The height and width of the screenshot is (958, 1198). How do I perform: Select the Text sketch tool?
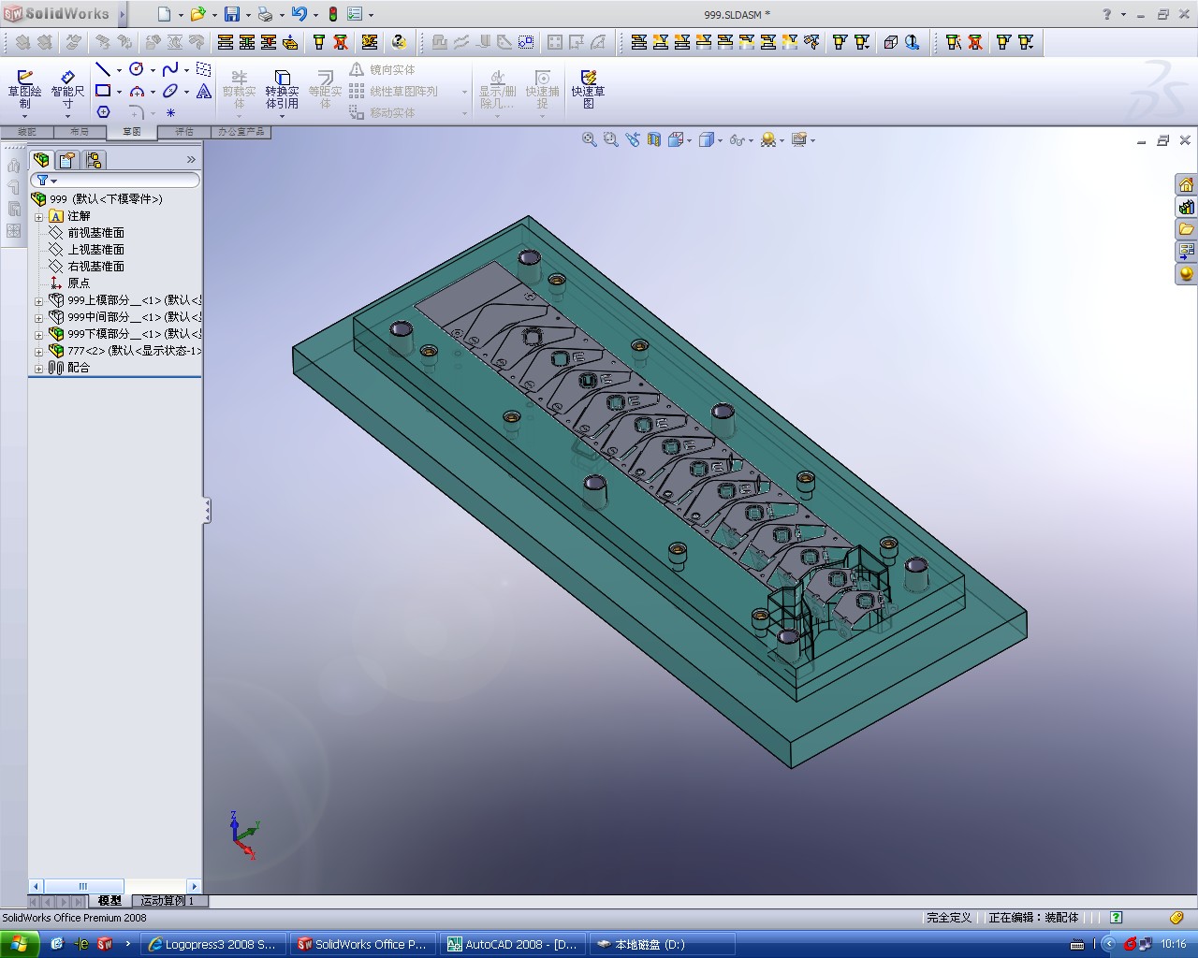(204, 92)
